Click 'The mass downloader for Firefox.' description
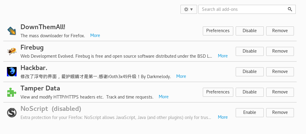 click(53, 36)
